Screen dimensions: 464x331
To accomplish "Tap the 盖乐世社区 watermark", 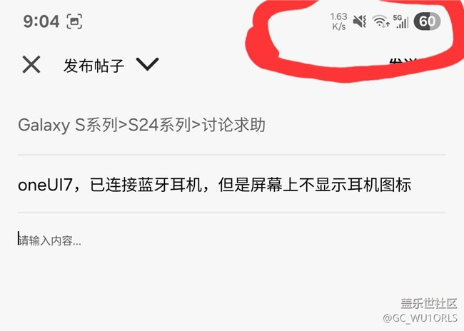I will (x=429, y=304).
